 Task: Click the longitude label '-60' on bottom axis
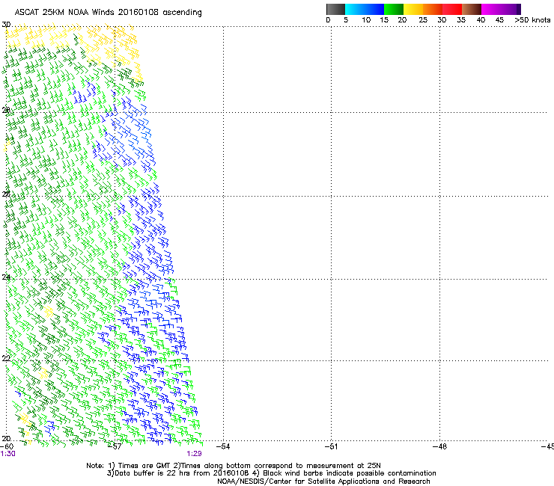[x=7, y=446]
